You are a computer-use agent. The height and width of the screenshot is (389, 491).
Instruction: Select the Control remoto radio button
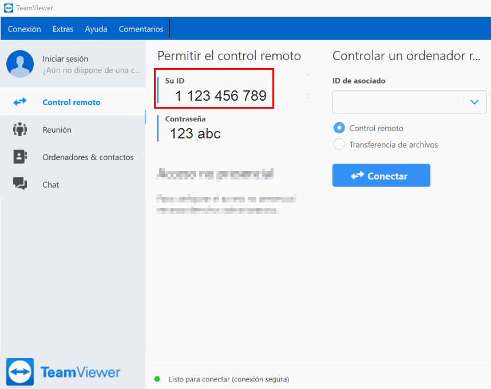tap(339, 128)
